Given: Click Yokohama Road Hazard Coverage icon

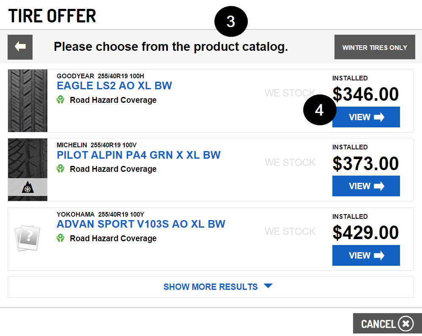Looking at the screenshot, I should coord(61,238).
